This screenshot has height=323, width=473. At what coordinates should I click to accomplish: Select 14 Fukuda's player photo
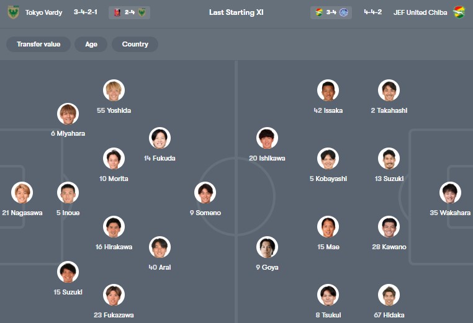click(160, 138)
